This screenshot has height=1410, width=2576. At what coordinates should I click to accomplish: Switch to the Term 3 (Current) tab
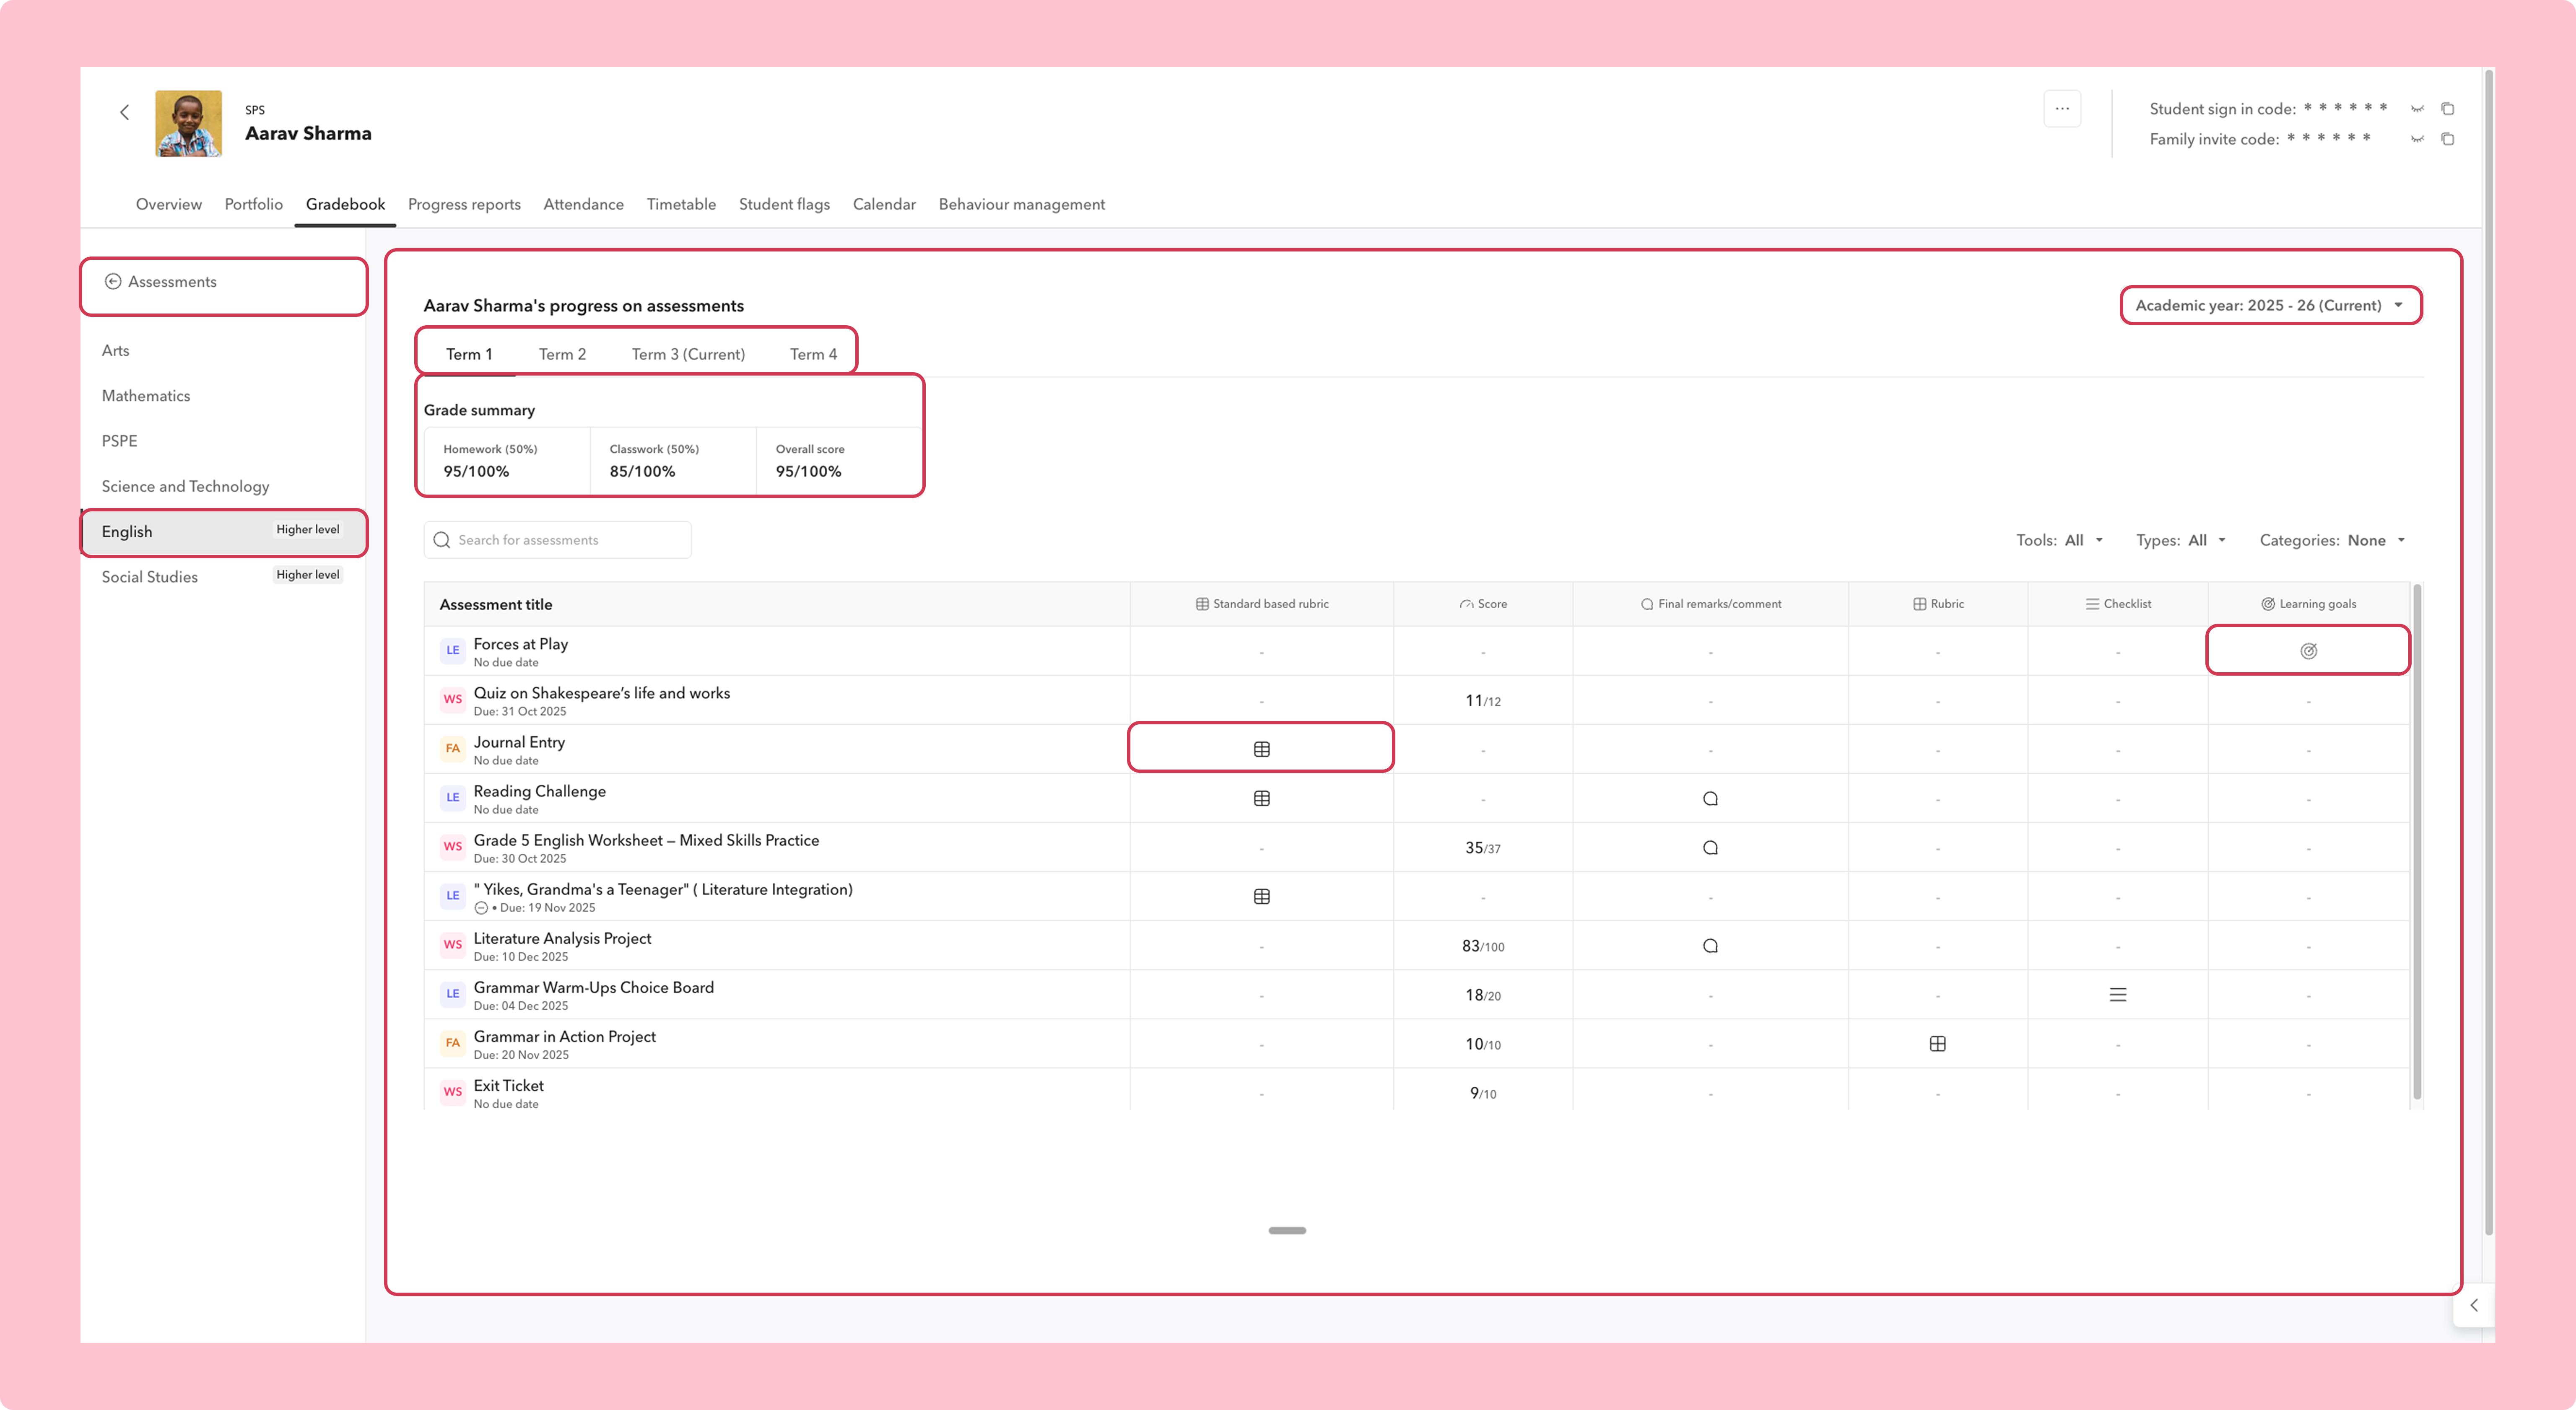pyautogui.click(x=688, y=354)
